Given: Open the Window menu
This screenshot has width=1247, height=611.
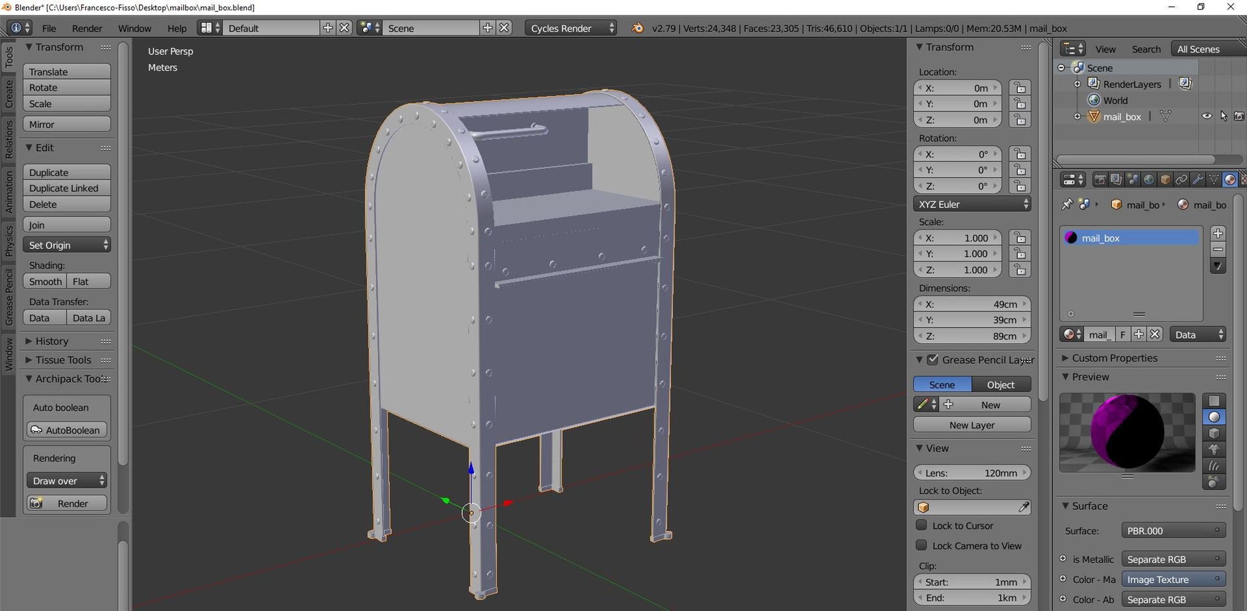Looking at the screenshot, I should [x=134, y=28].
